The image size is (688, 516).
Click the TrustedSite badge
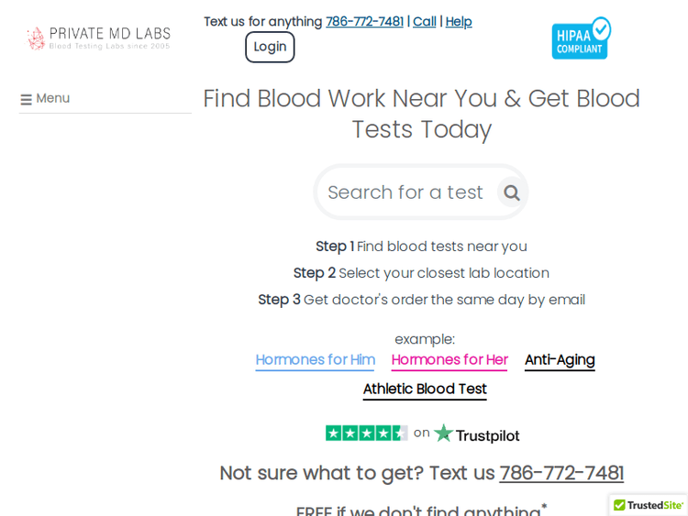(648, 505)
